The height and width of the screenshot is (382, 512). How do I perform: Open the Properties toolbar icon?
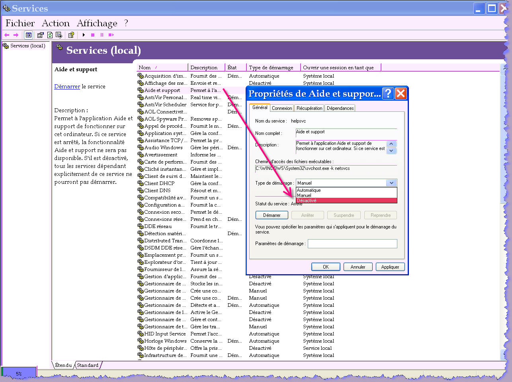click(40, 35)
